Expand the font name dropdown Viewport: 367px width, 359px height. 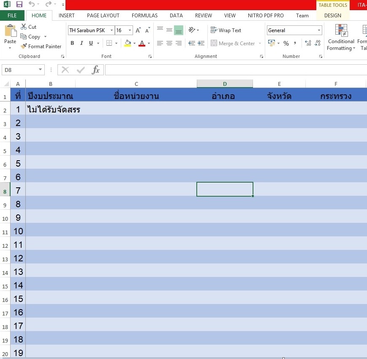(111, 30)
